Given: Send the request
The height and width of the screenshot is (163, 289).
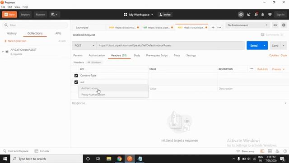Looking at the screenshot, I should click(254, 45).
